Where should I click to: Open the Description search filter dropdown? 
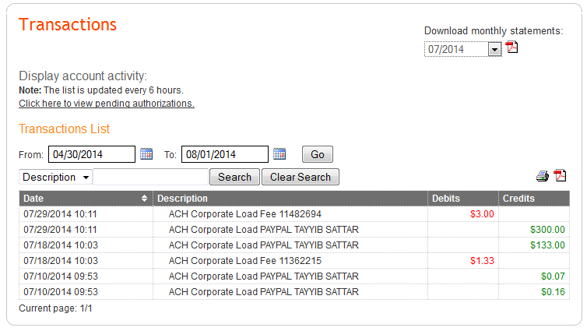[55, 177]
